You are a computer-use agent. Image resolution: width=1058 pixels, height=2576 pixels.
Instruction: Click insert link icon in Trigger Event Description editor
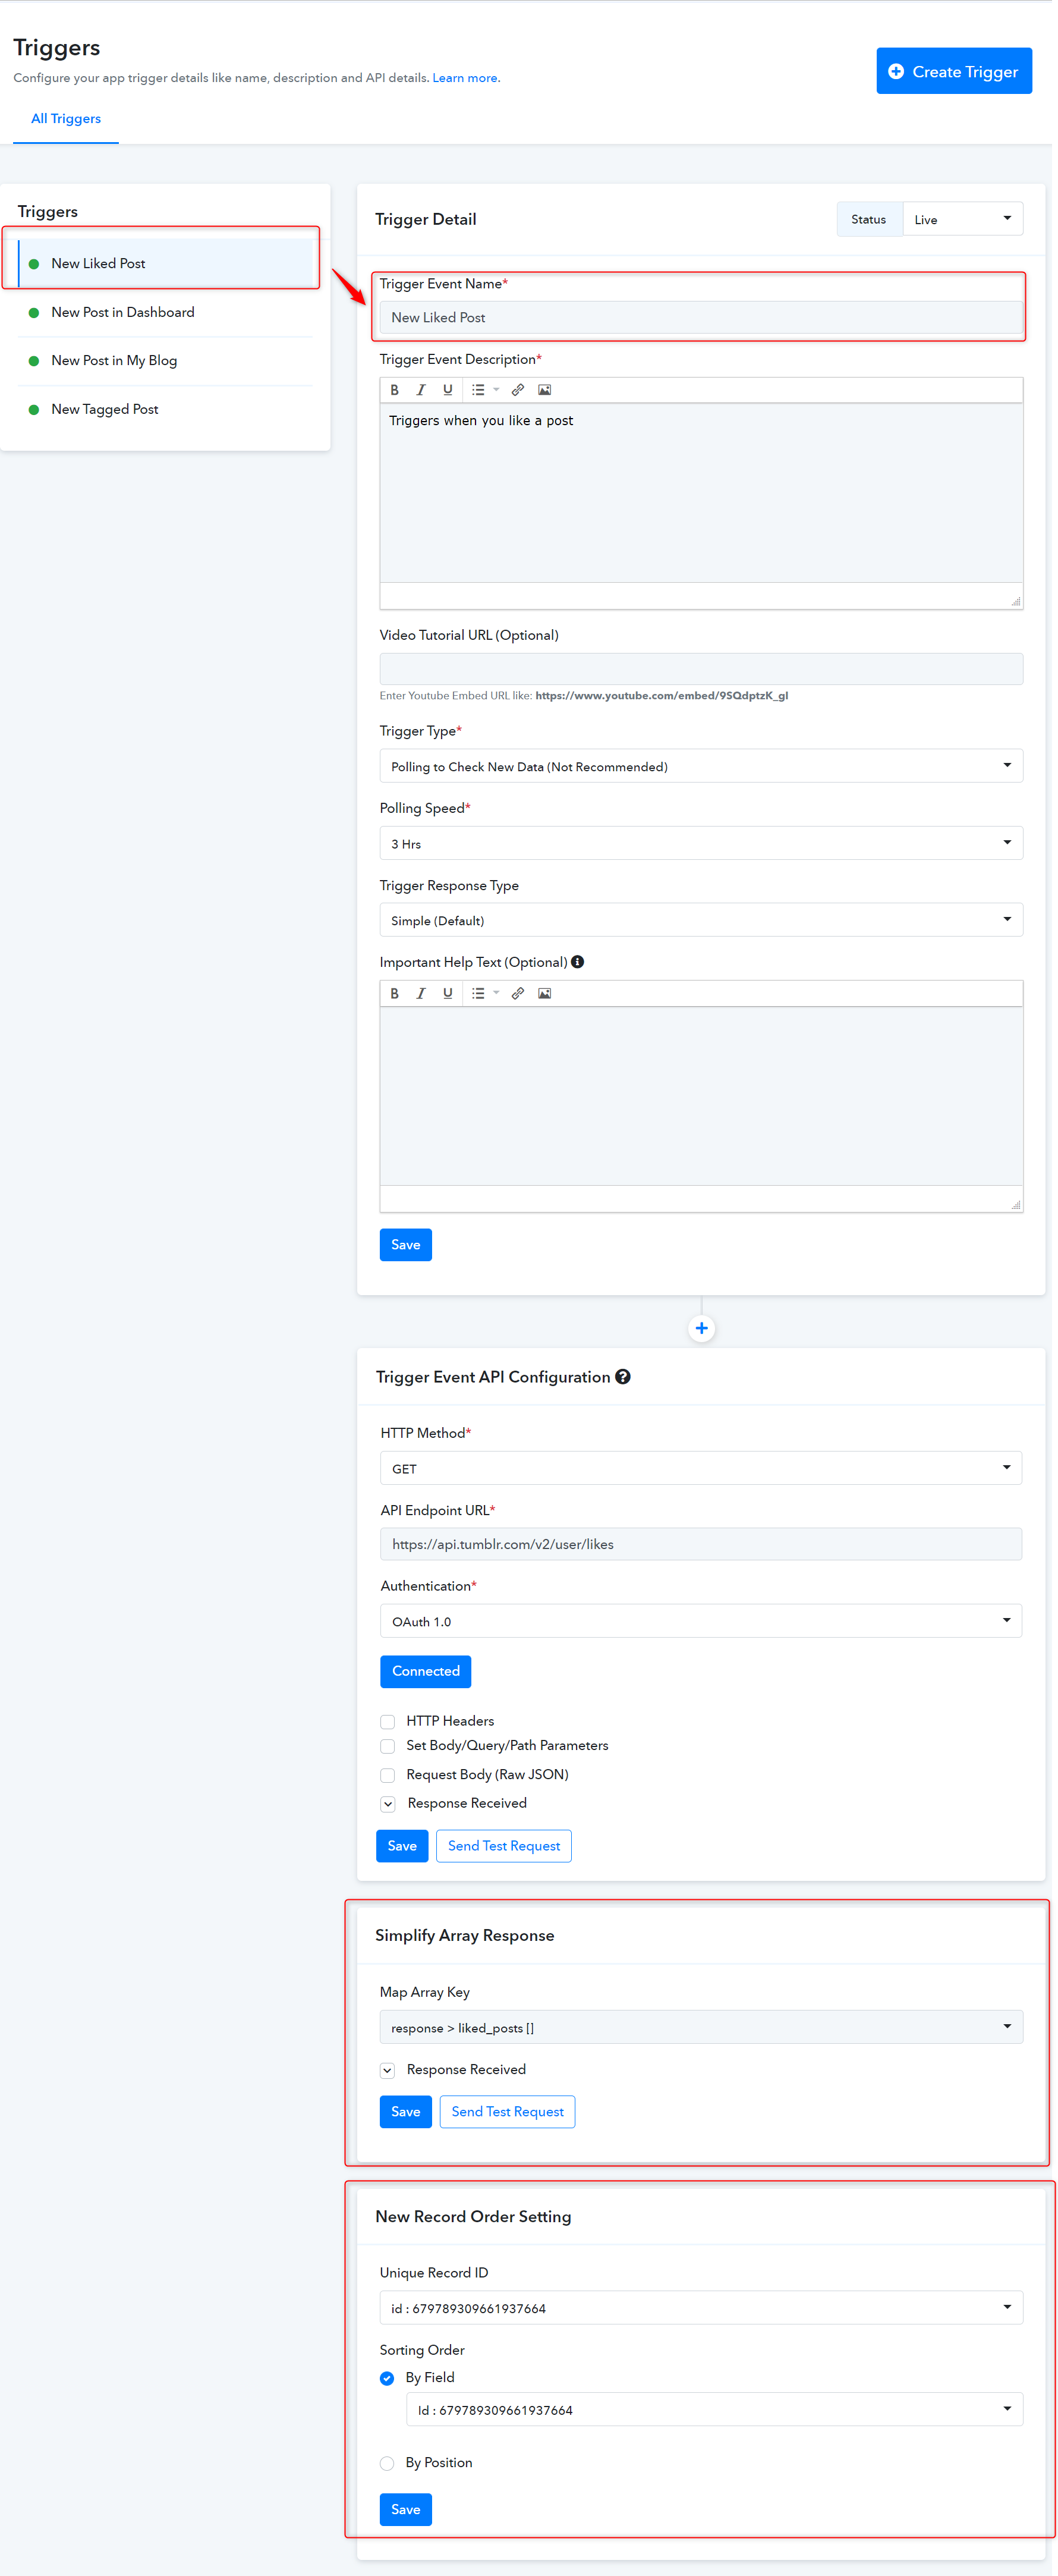tap(518, 390)
